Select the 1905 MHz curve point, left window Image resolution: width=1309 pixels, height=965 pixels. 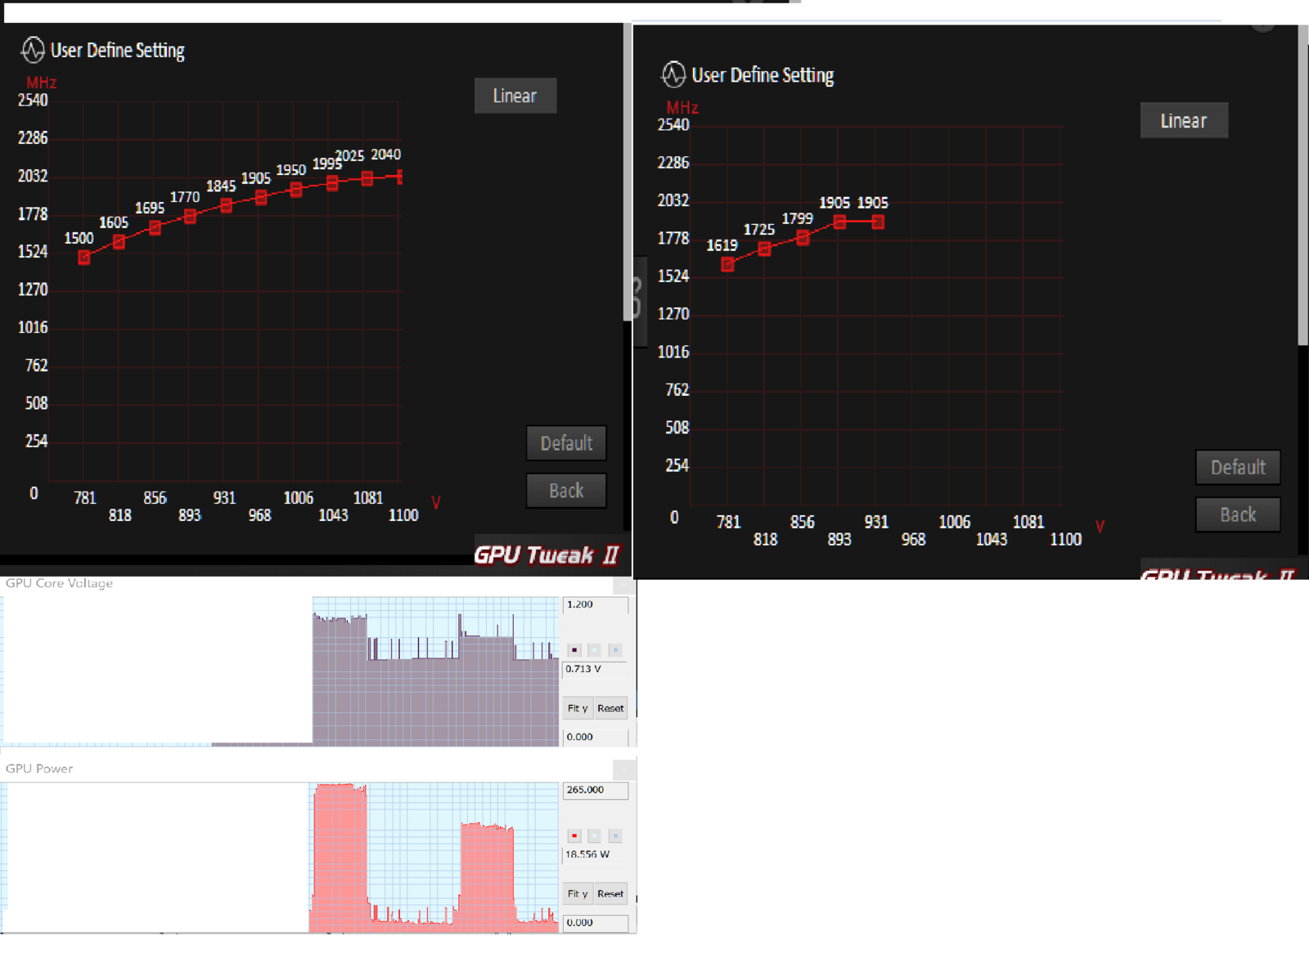[261, 197]
